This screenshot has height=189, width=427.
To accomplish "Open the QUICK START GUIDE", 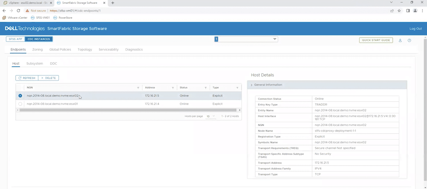I will pyautogui.click(x=376, y=40).
